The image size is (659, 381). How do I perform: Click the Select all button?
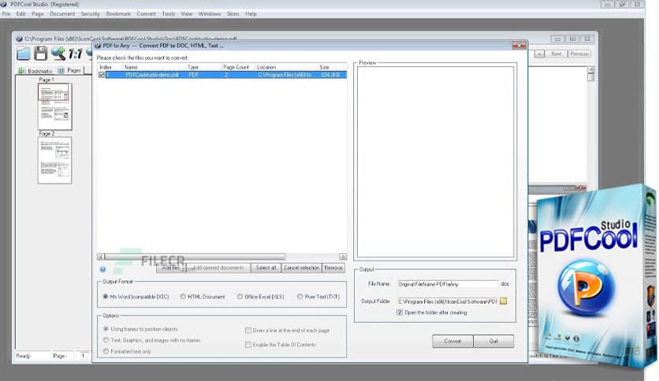point(266,268)
